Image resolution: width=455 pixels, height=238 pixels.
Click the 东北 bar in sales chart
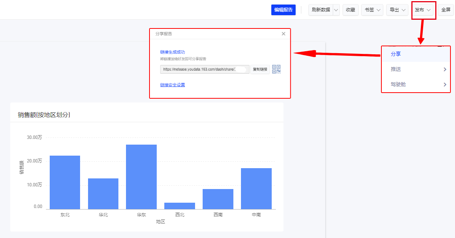[65, 182]
